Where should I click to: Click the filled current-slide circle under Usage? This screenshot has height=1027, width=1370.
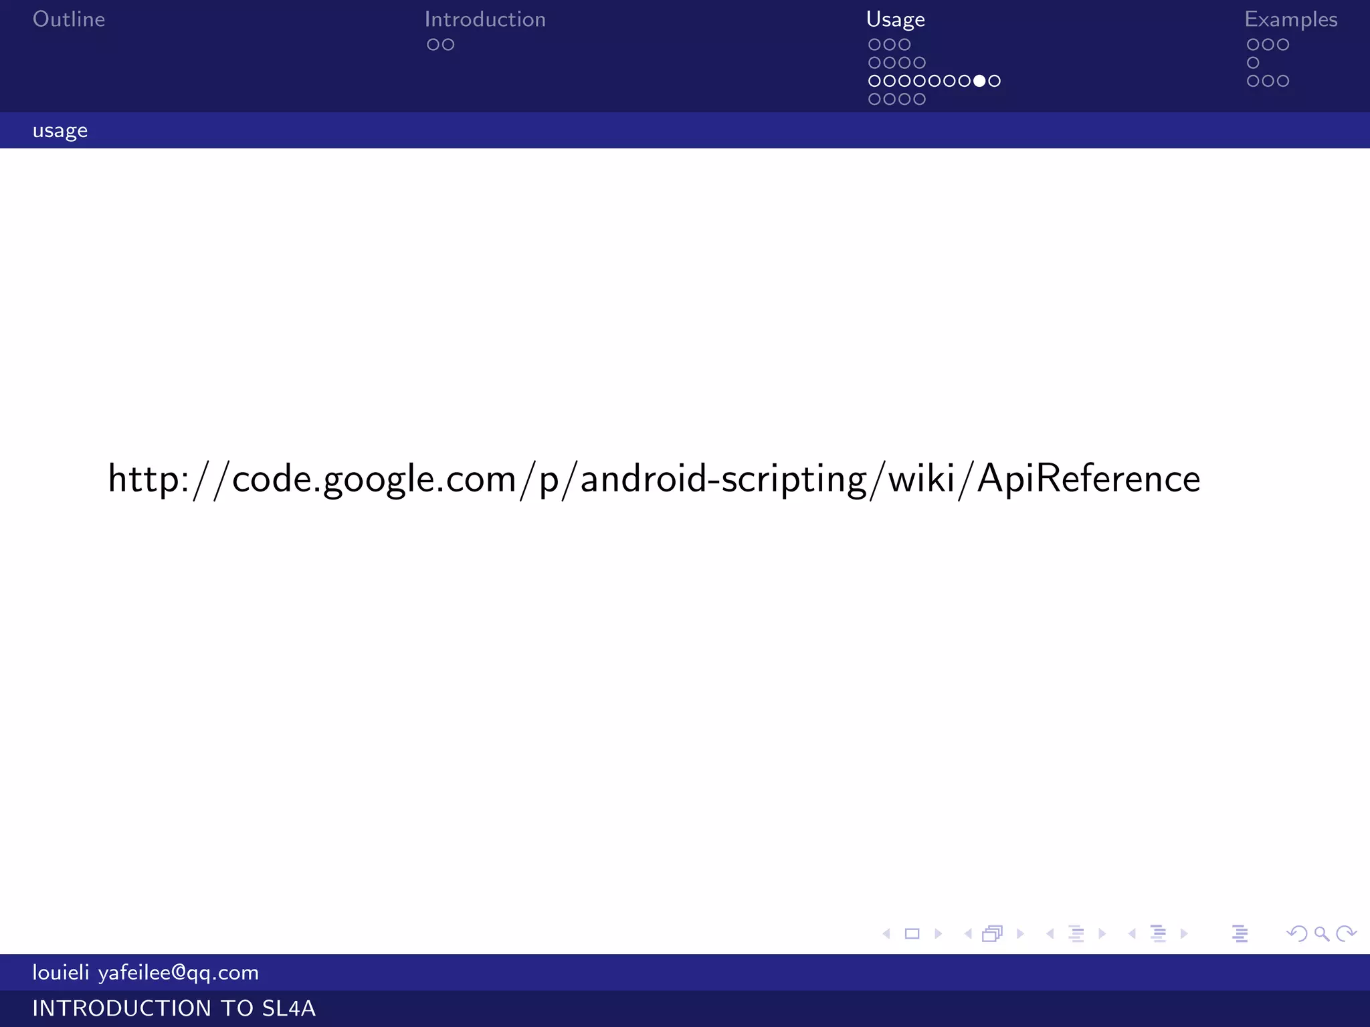(979, 81)
